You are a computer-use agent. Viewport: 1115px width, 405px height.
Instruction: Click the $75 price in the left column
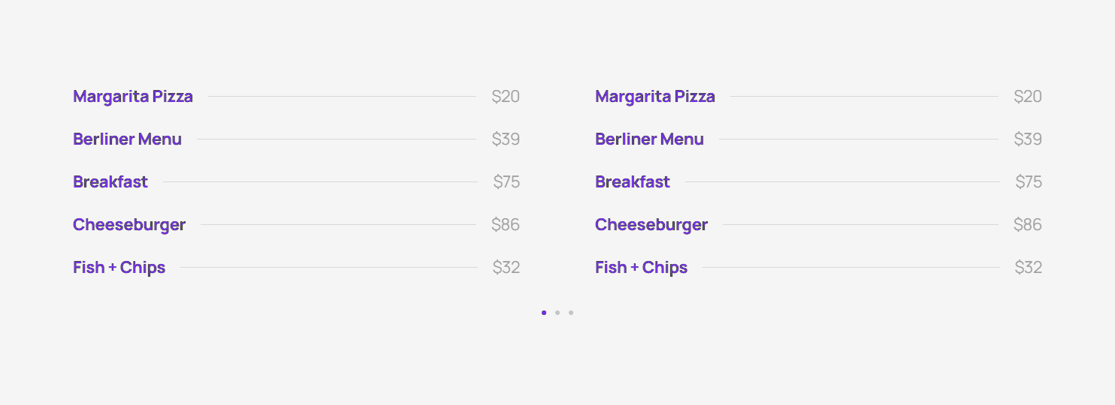(x=506, y=182)
